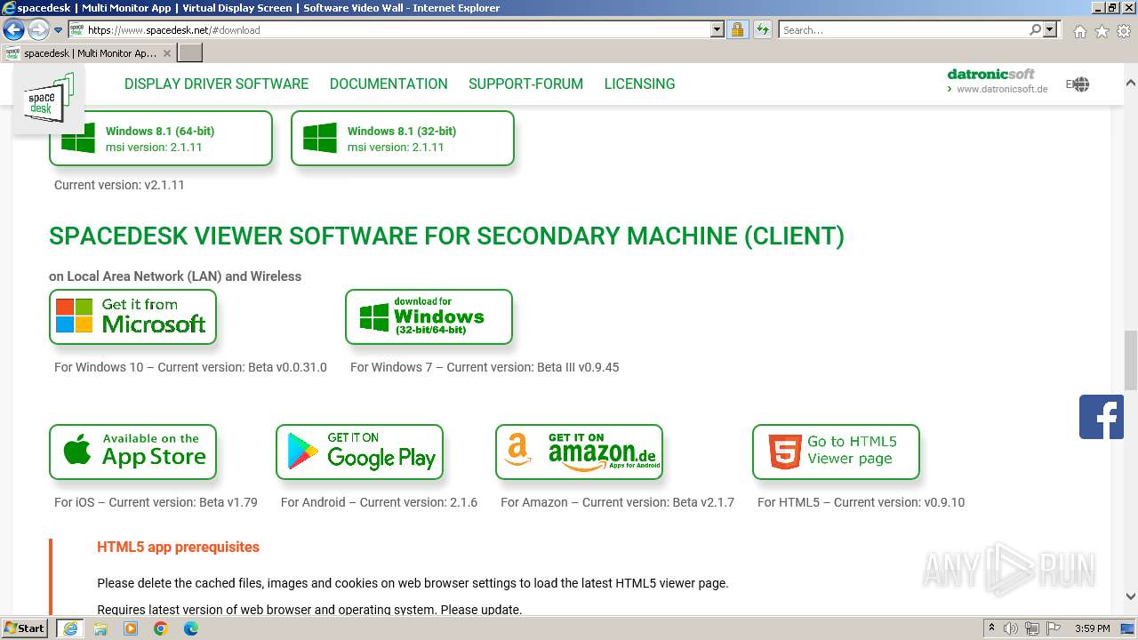The width and height of the screenshot is (1138, 640).
Task: Open DISPLAY DRIVER SOFTWARE menu
Action: click(216, 84)
